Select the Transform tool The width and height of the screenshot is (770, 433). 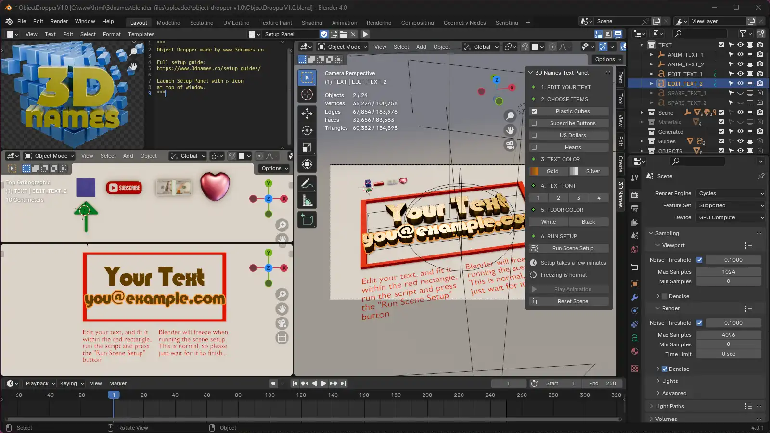[307, 164]
